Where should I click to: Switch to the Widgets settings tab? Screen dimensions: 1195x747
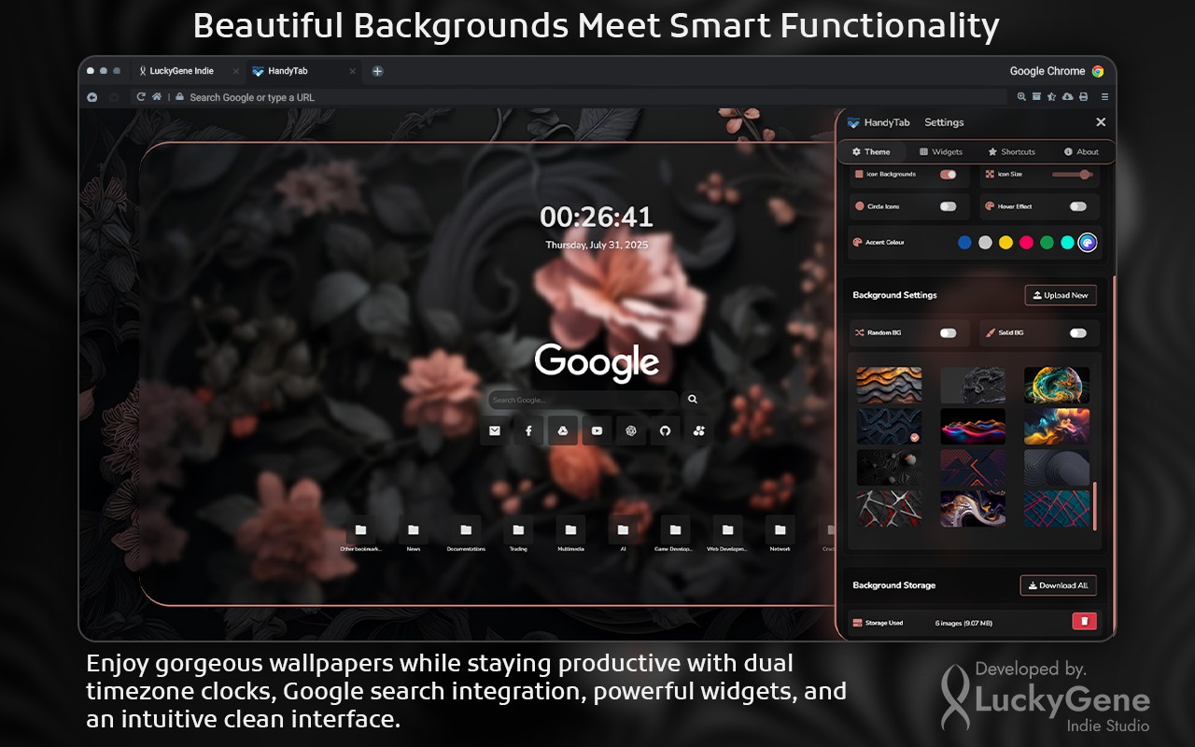tap(941, 151)
